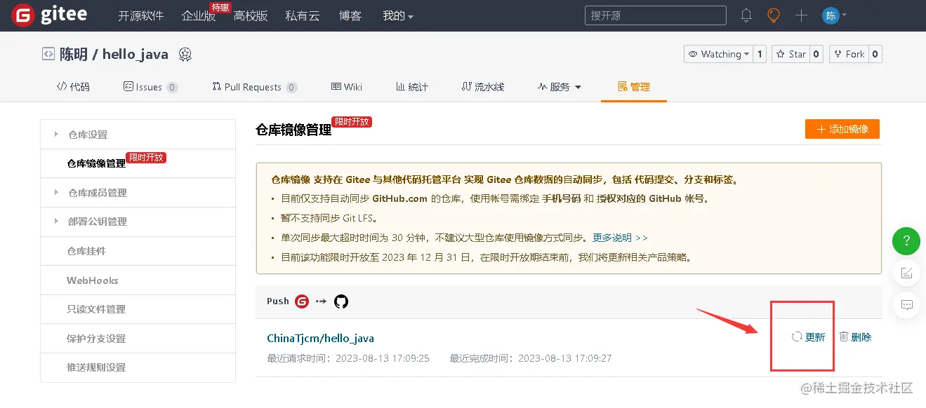Viewport: 926px width, 408px height.
Task: Click the Star button
Action: (791, 54)
